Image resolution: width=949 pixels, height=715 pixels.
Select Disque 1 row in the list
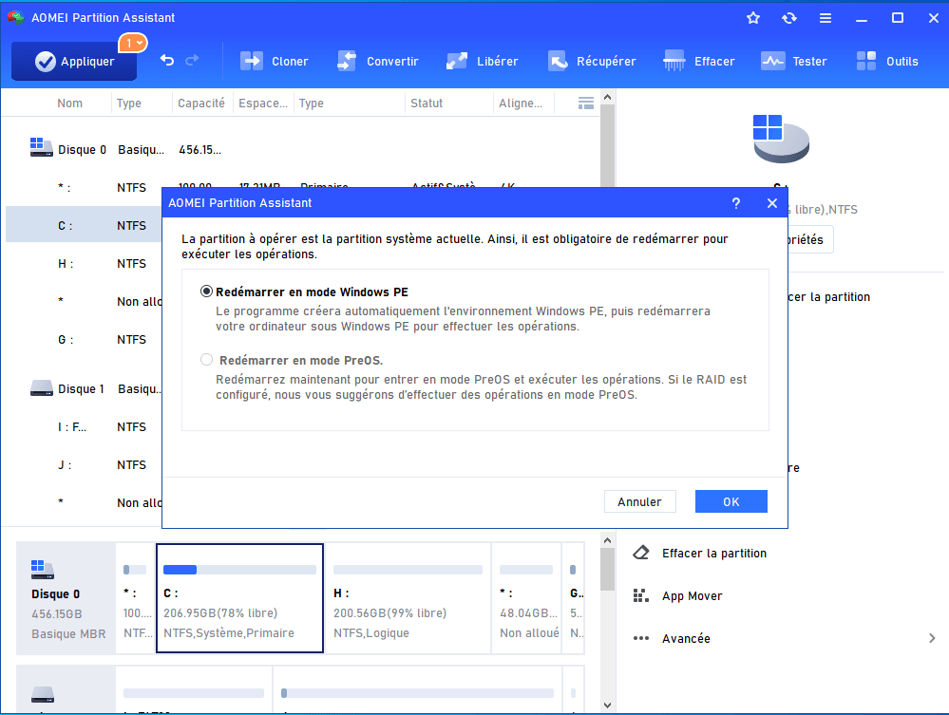[x=84, y=388]
